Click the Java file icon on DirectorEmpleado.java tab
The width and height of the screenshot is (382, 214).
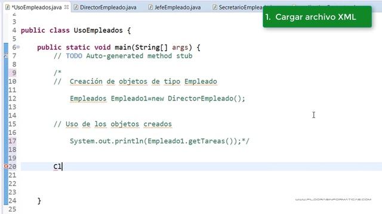point(76,7)
